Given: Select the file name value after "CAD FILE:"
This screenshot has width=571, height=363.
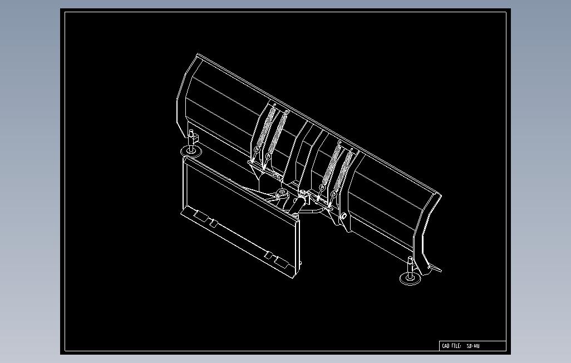Looking at the screenshot, I should click(x=473, y=346).
